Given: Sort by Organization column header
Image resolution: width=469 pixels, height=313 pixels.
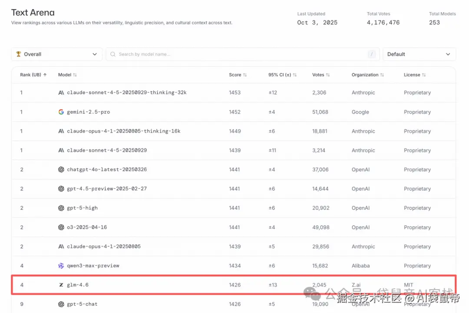Looking at the screenshot, I should (368, 75).
